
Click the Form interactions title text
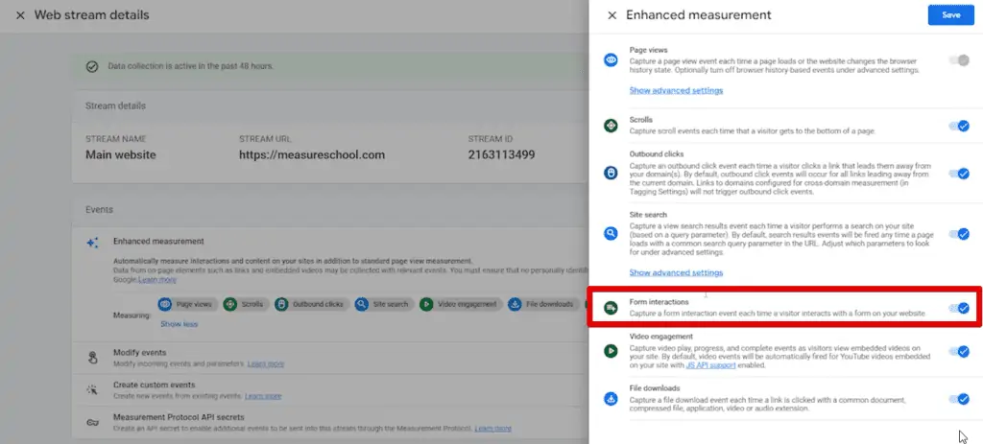click(659, 302)
